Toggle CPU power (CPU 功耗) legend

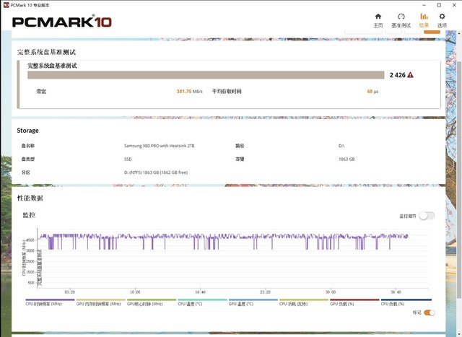[293, 304]
